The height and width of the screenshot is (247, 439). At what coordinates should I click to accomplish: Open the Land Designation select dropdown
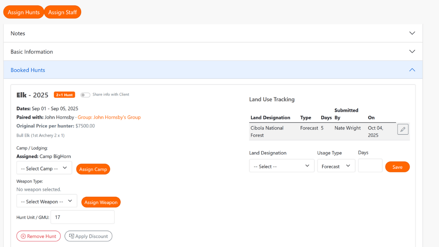tap(282, 166)
